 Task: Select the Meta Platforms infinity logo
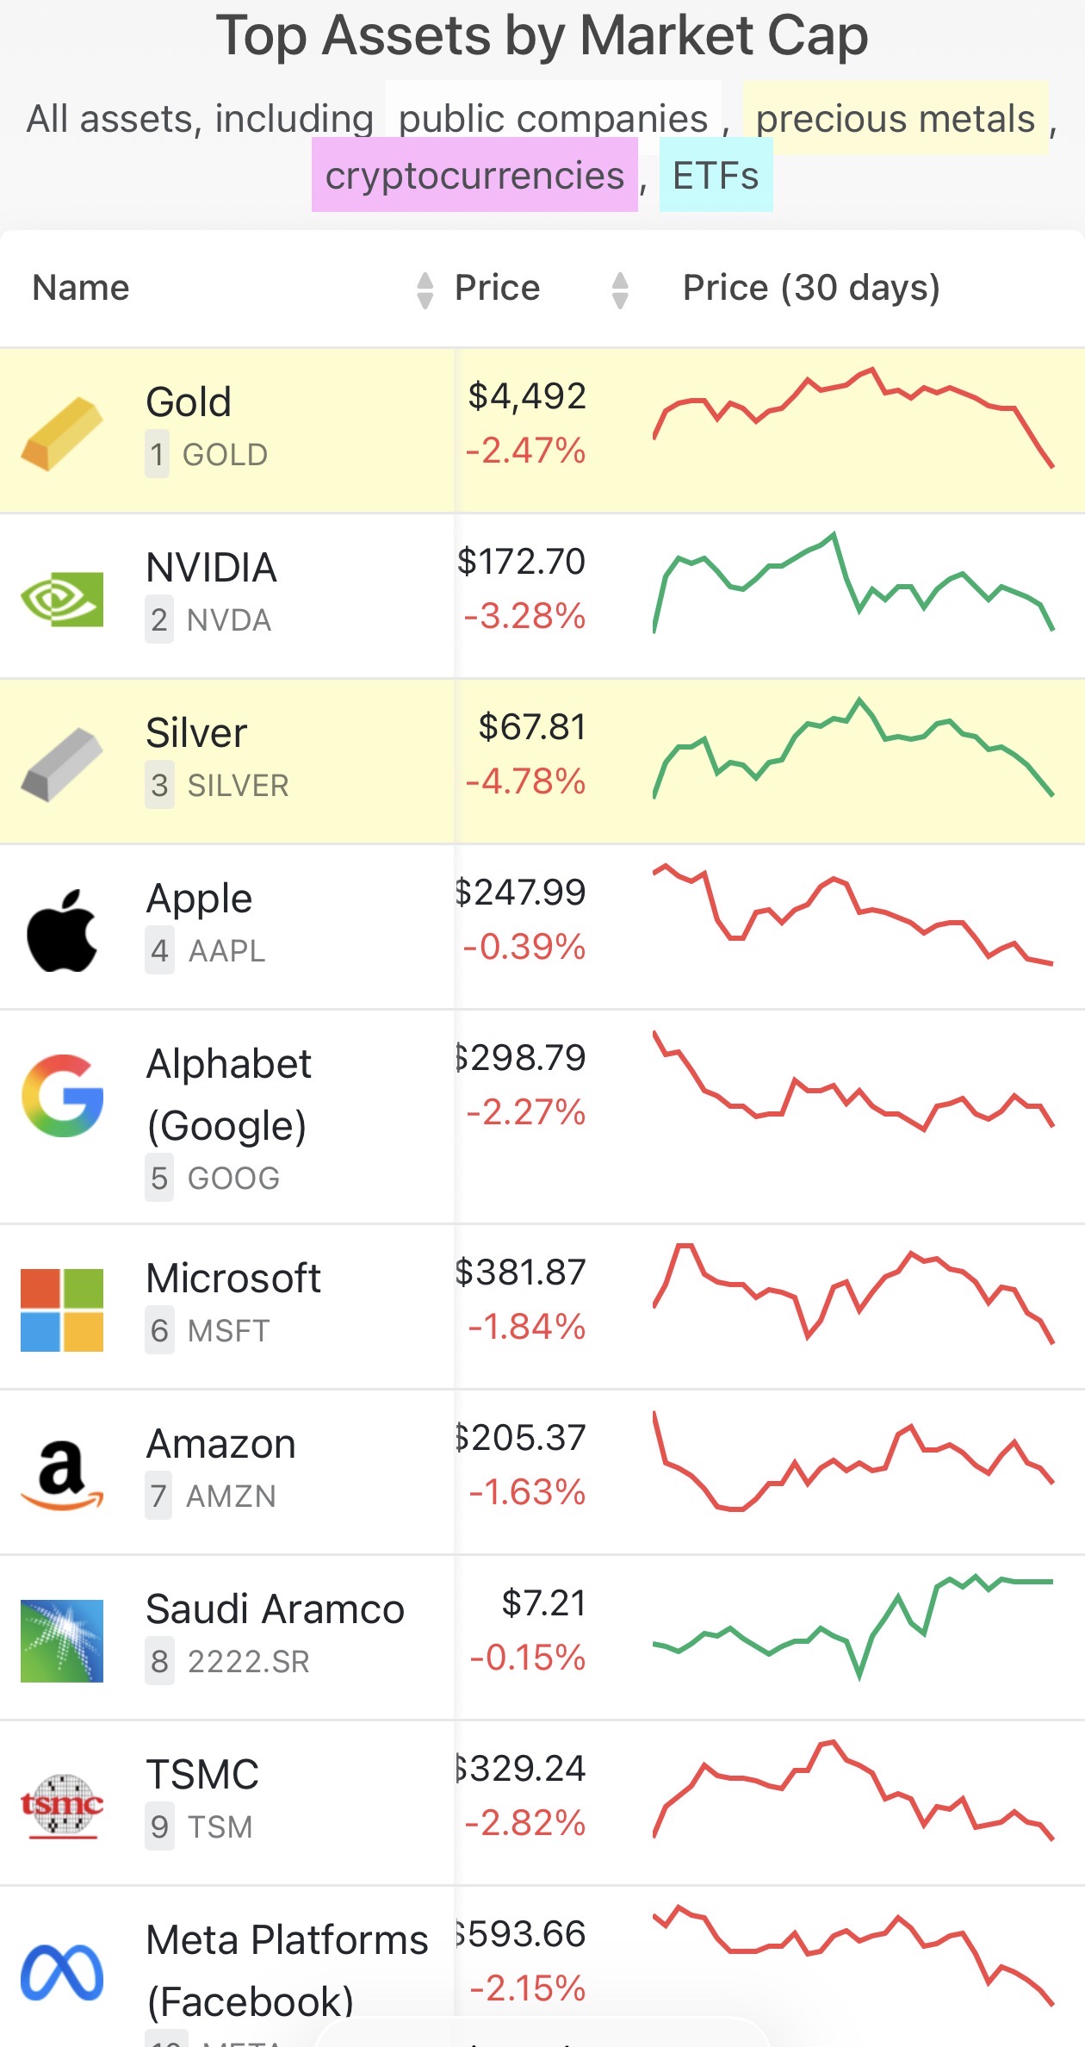point(62,1973)
